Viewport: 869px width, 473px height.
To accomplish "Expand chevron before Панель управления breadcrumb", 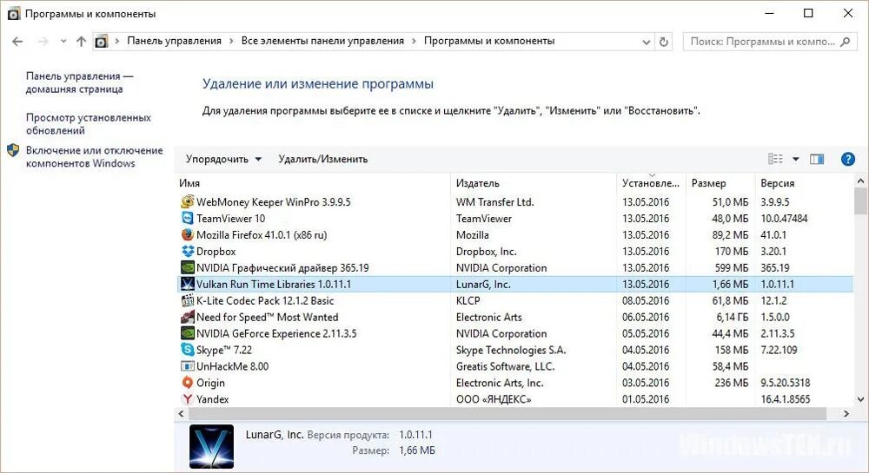I will coord(117,42).
